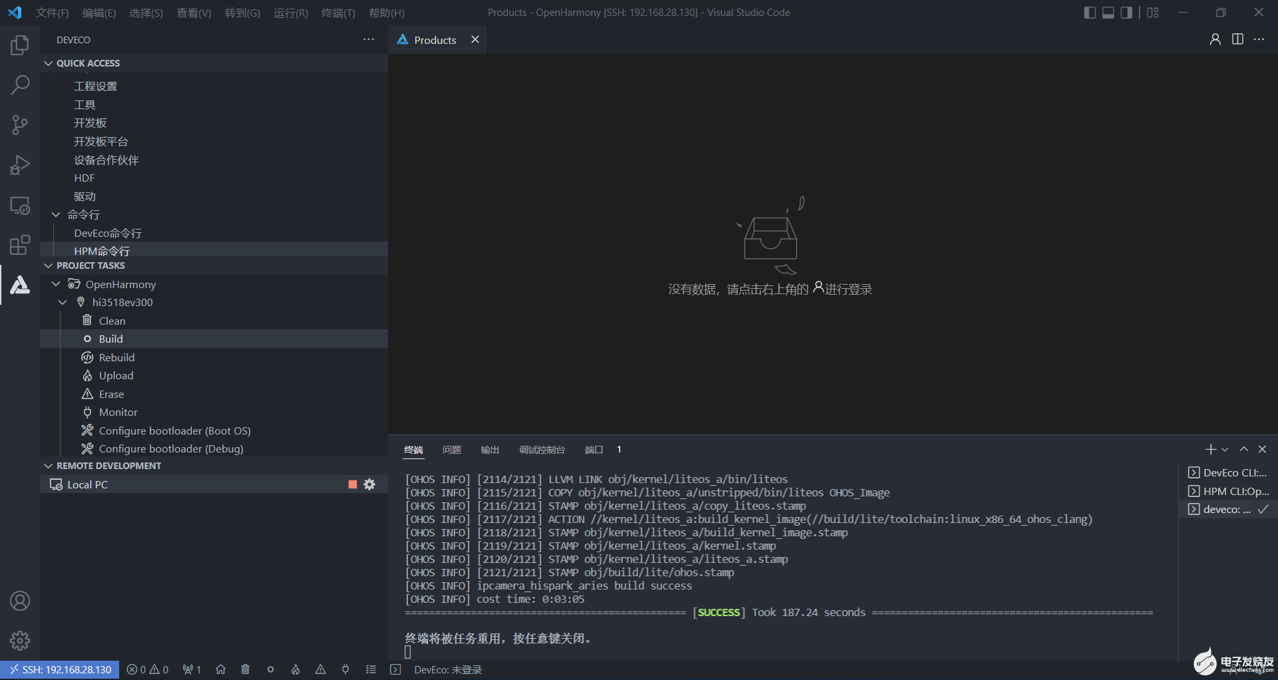This screenshot has height=680, width=1278.
Task: Open editor More Actions menu
Action: (x=1259, y=39)
